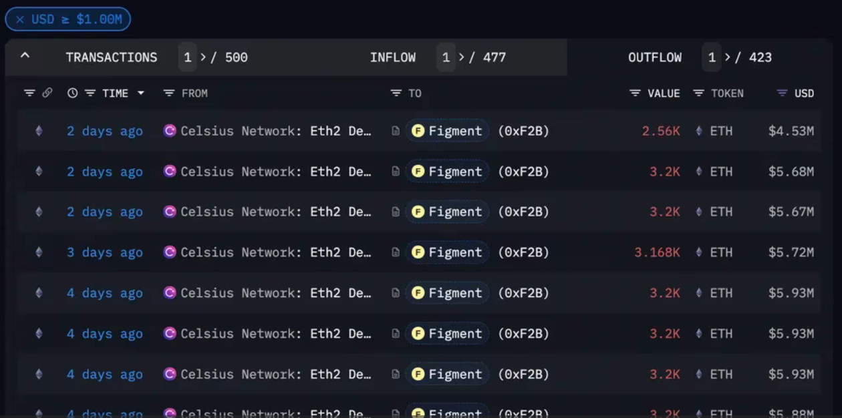Click the chain link filter icon
Image resolution: width=842 pixels, height=418 pixels.
[x=47, y=93]
